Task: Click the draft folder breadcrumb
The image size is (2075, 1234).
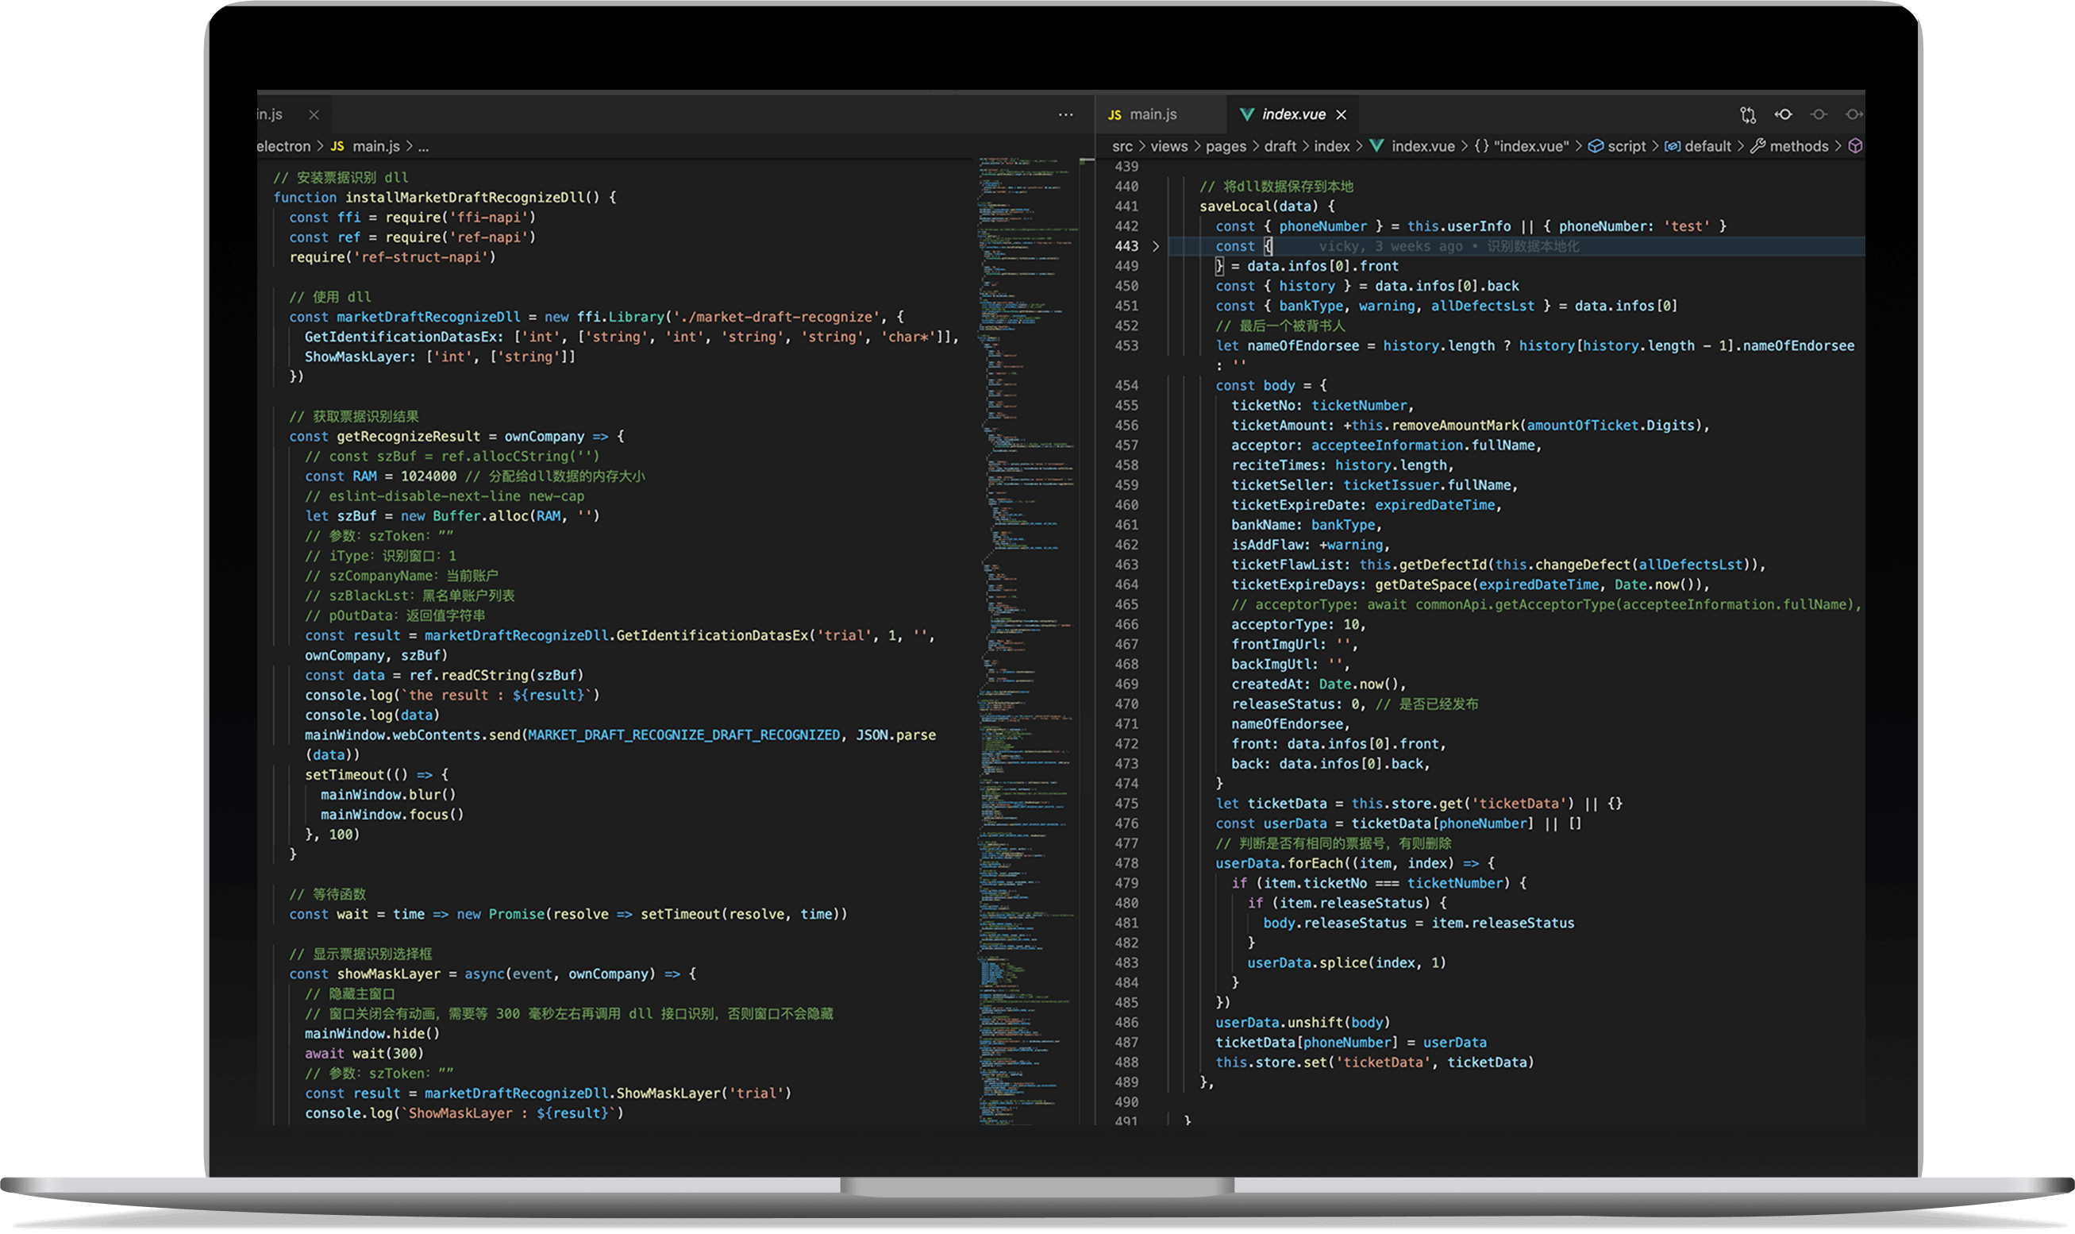Action: pyautogui.click(x=1280, y=146)
